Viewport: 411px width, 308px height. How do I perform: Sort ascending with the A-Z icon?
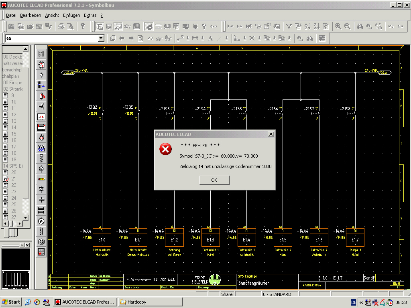coord(307,26)
